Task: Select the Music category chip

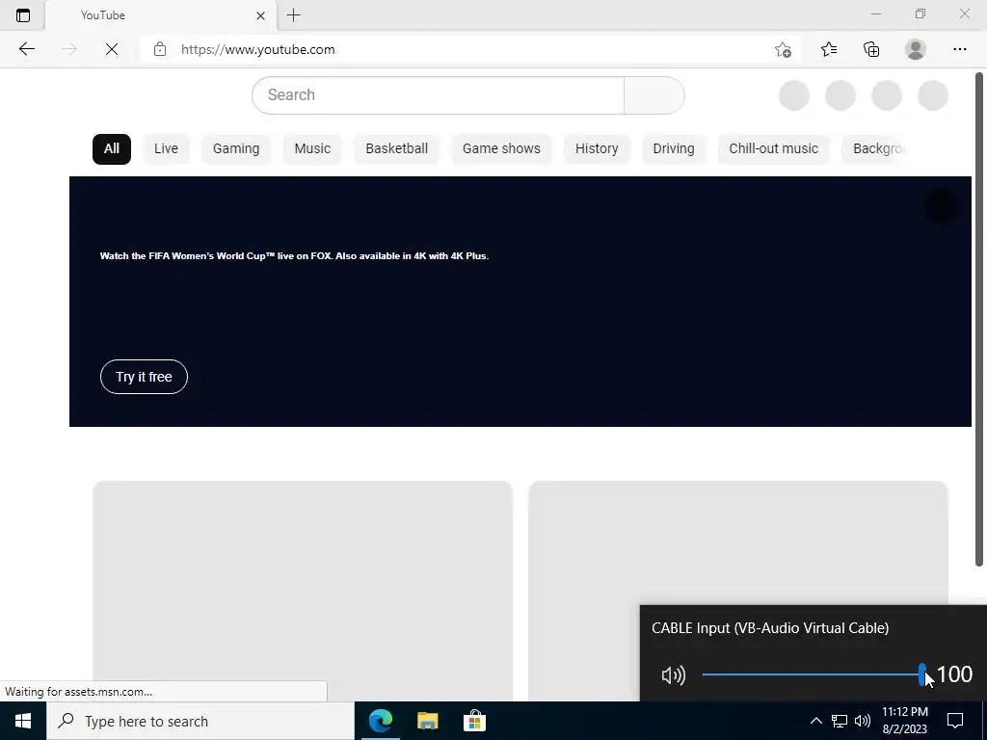Action: [312, 149]
